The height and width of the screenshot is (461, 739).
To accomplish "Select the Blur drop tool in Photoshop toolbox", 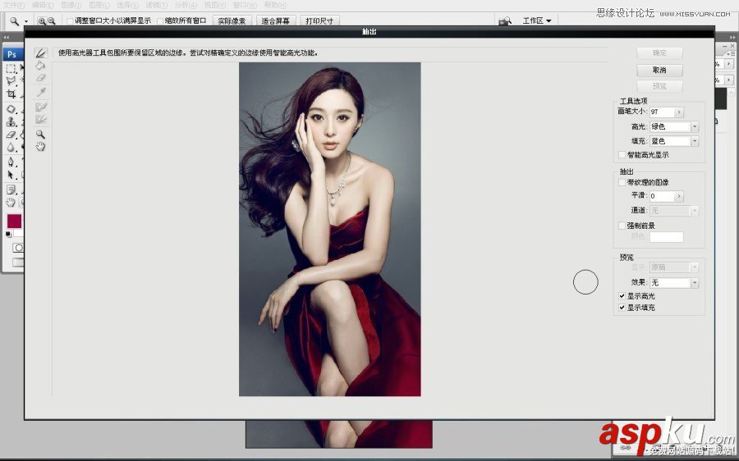I will pyautogui.click(x=11, y=148).
